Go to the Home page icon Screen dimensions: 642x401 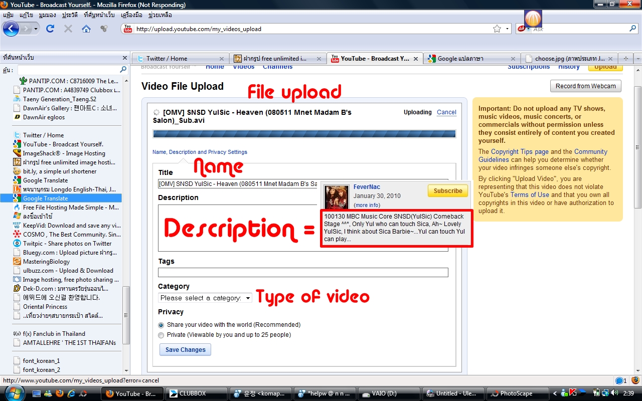(86, 29)
